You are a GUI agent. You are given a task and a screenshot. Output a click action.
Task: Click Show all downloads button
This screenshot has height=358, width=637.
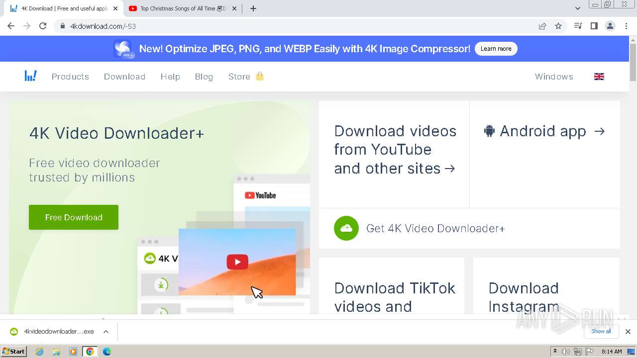pyautogui.click(x=601, y=331)
